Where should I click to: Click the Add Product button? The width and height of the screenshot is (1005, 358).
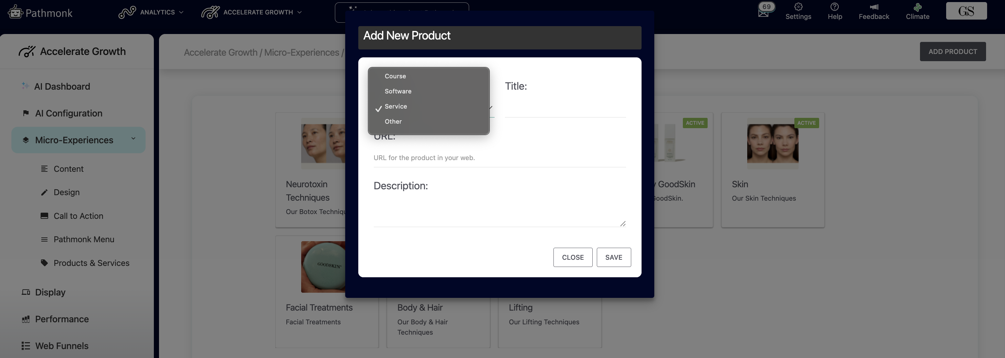point(953,52)
